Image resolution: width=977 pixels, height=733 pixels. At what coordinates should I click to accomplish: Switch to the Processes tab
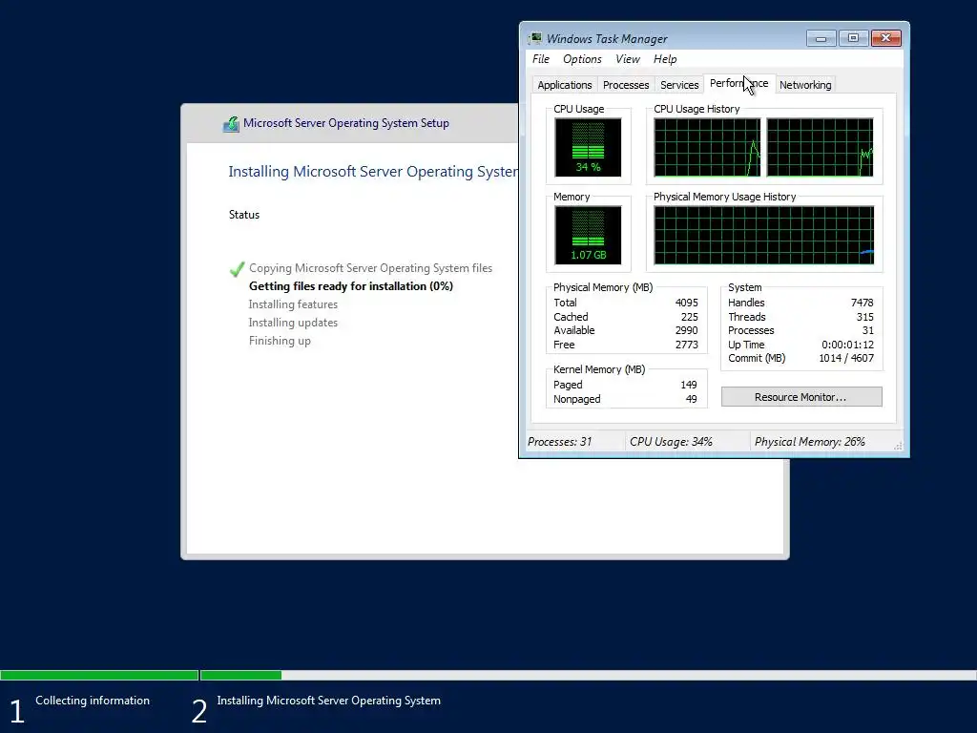click(x=626, y=85)
